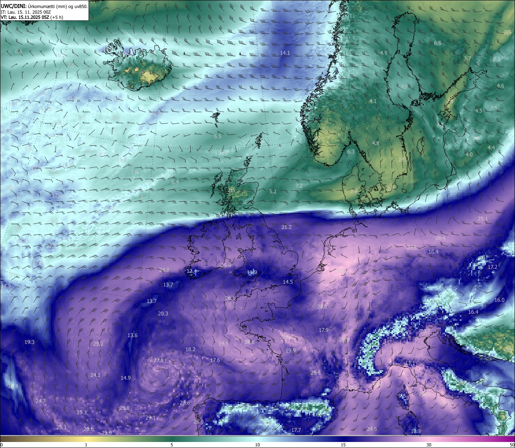This screenshot has height=448, width=515.
Task: Click the 4.9 value over northern Sweden
Action: (x=383, y=53)
